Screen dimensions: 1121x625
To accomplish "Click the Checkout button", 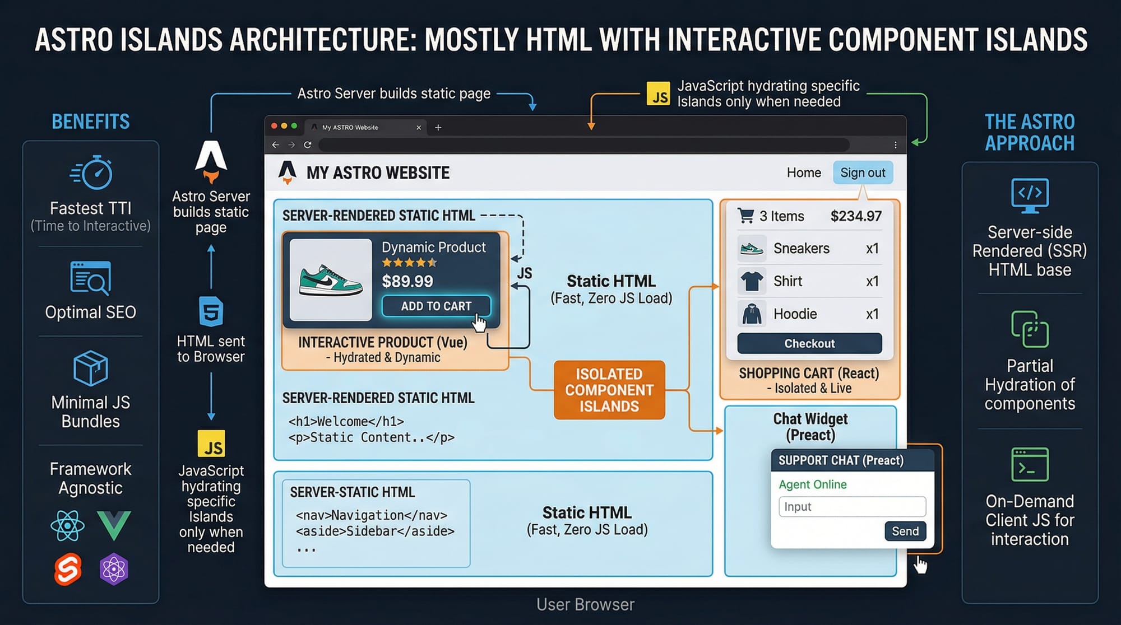I will coord(809,343).
